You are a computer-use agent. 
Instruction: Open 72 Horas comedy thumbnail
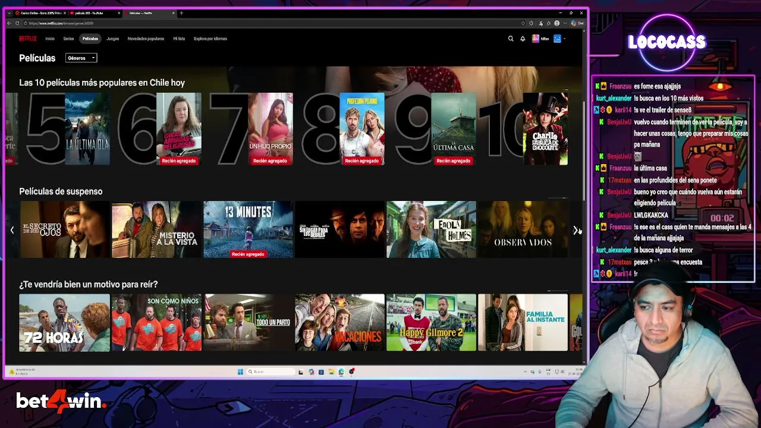tap(64, 323)
